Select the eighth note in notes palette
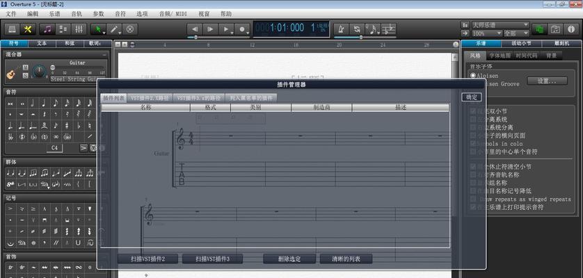Viewport: 583px width, 278px height. [x=56, y=103]
